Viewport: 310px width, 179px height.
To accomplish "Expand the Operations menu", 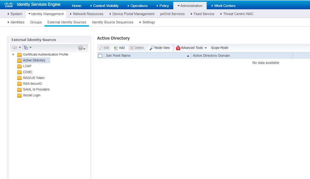I will point(137,6).
